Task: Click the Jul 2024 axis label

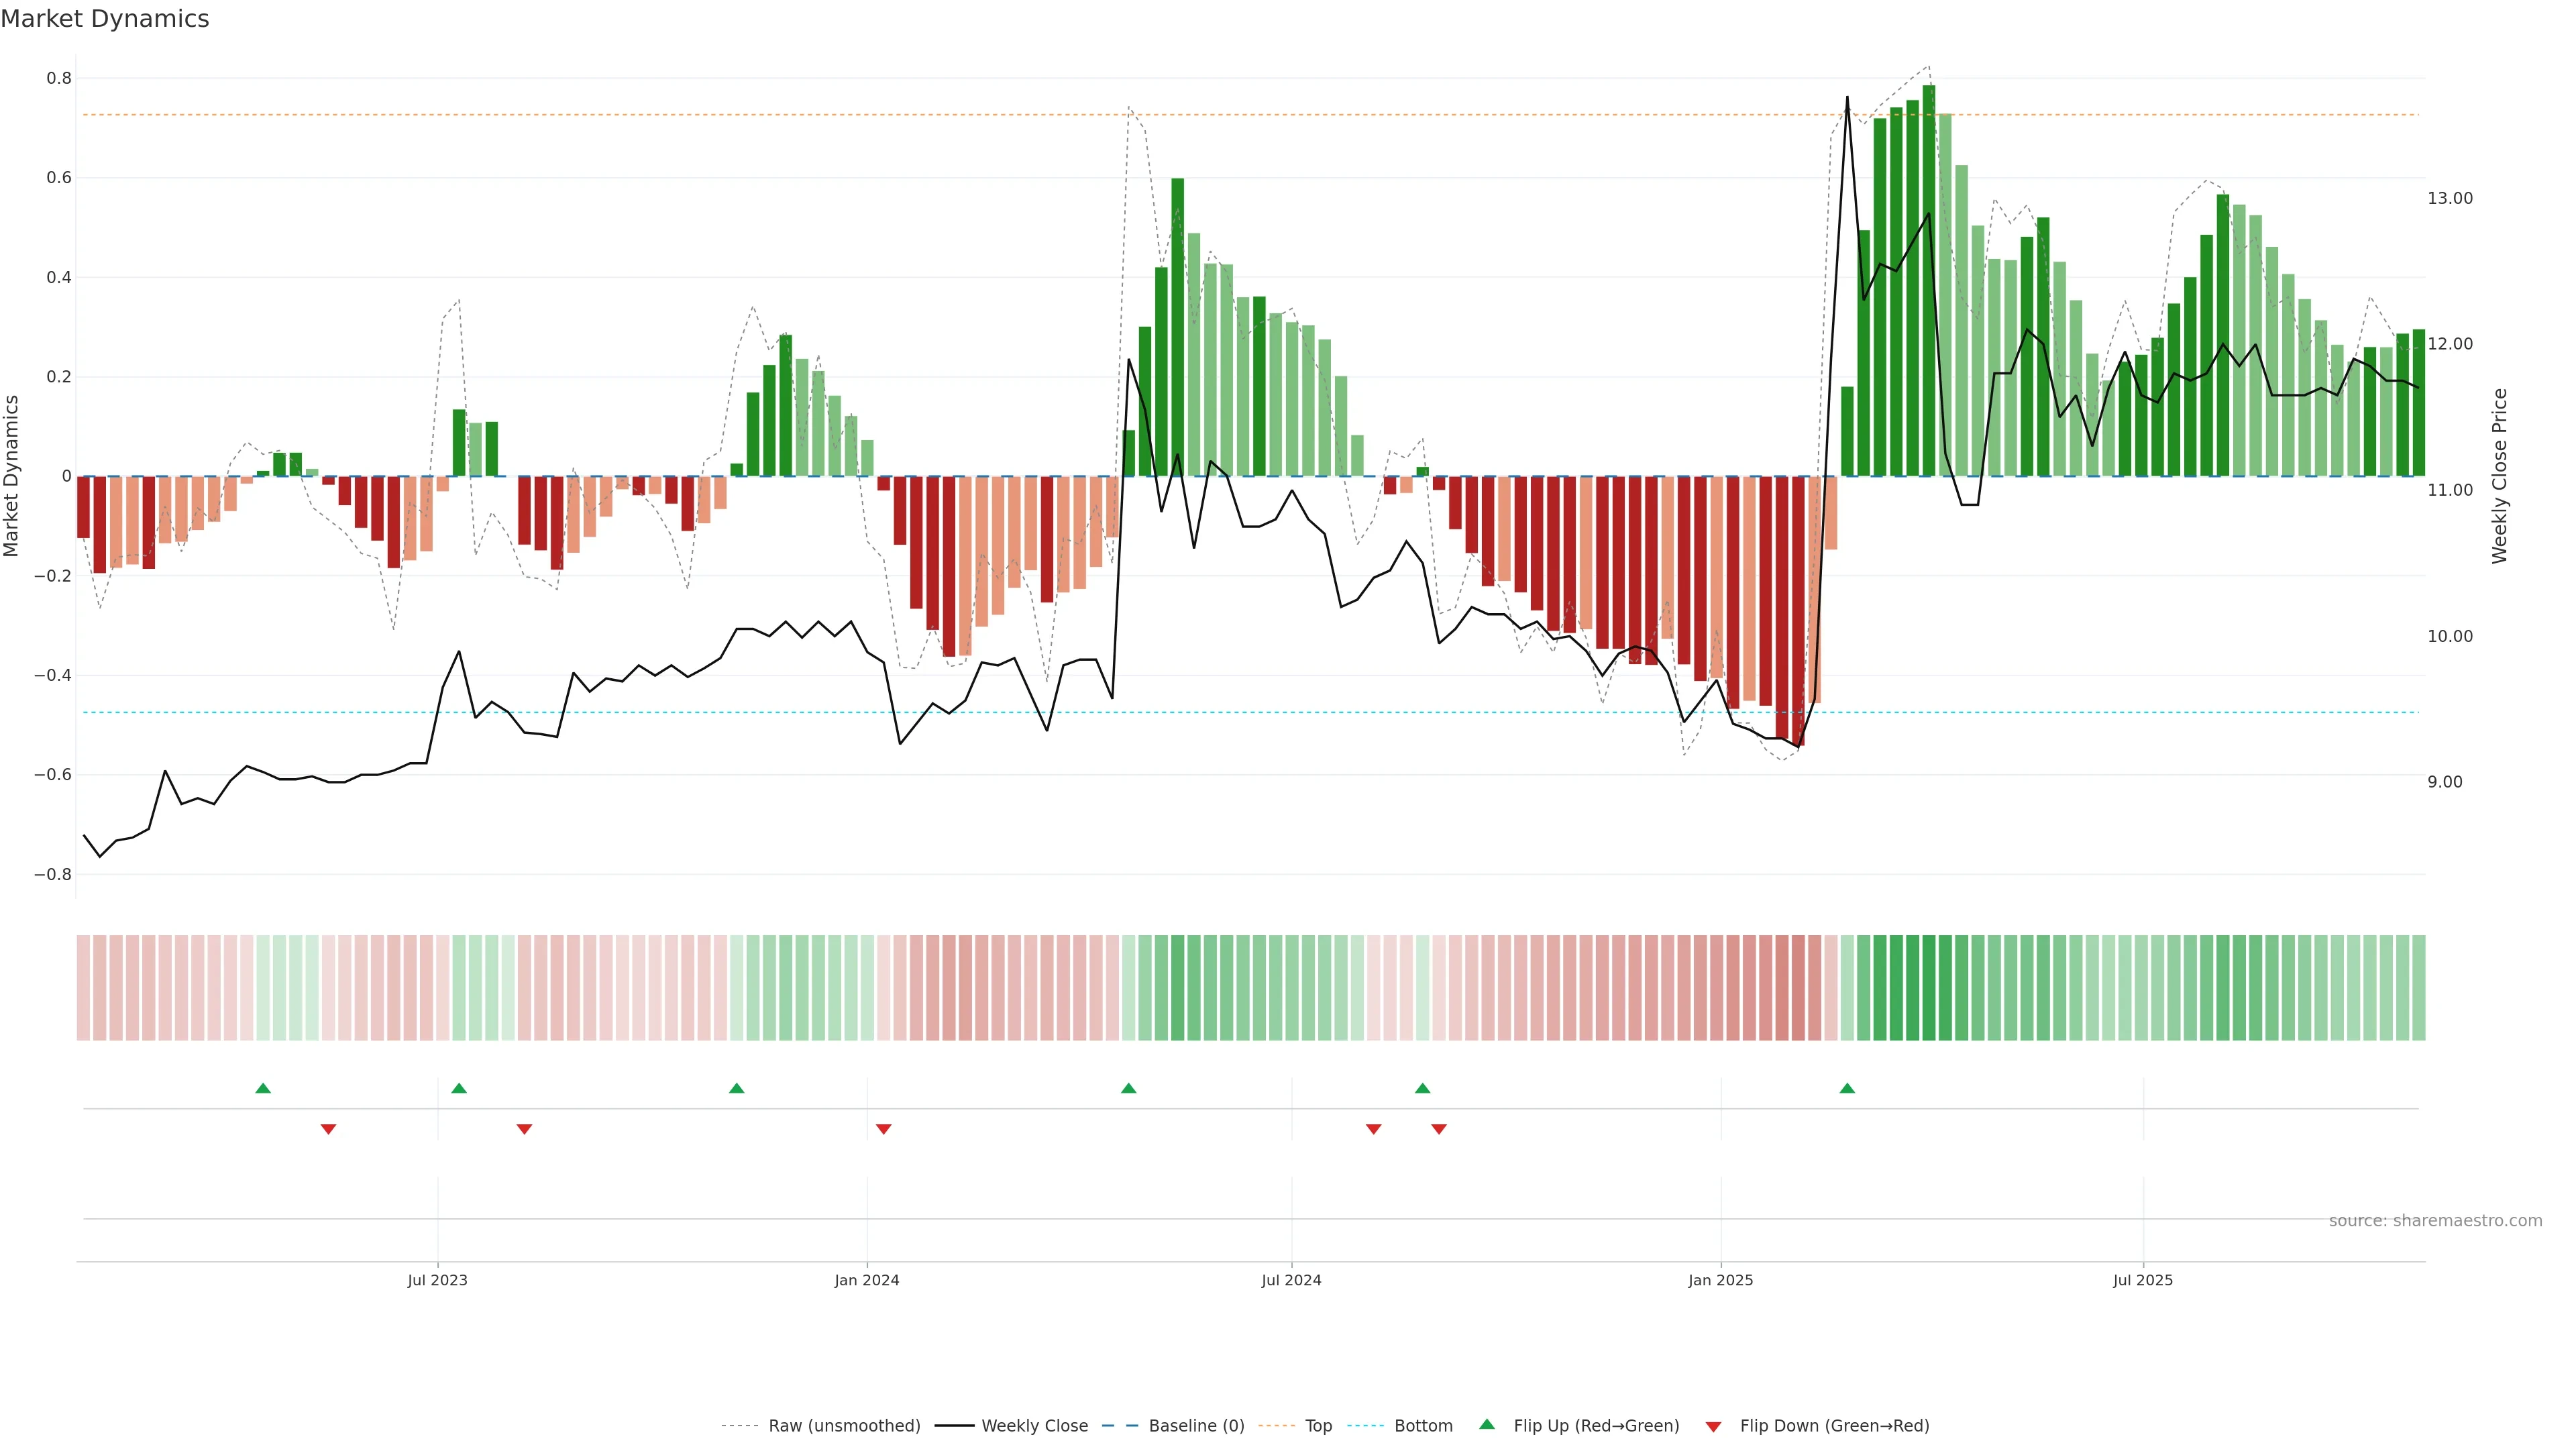Action: click(1291, 1280)
